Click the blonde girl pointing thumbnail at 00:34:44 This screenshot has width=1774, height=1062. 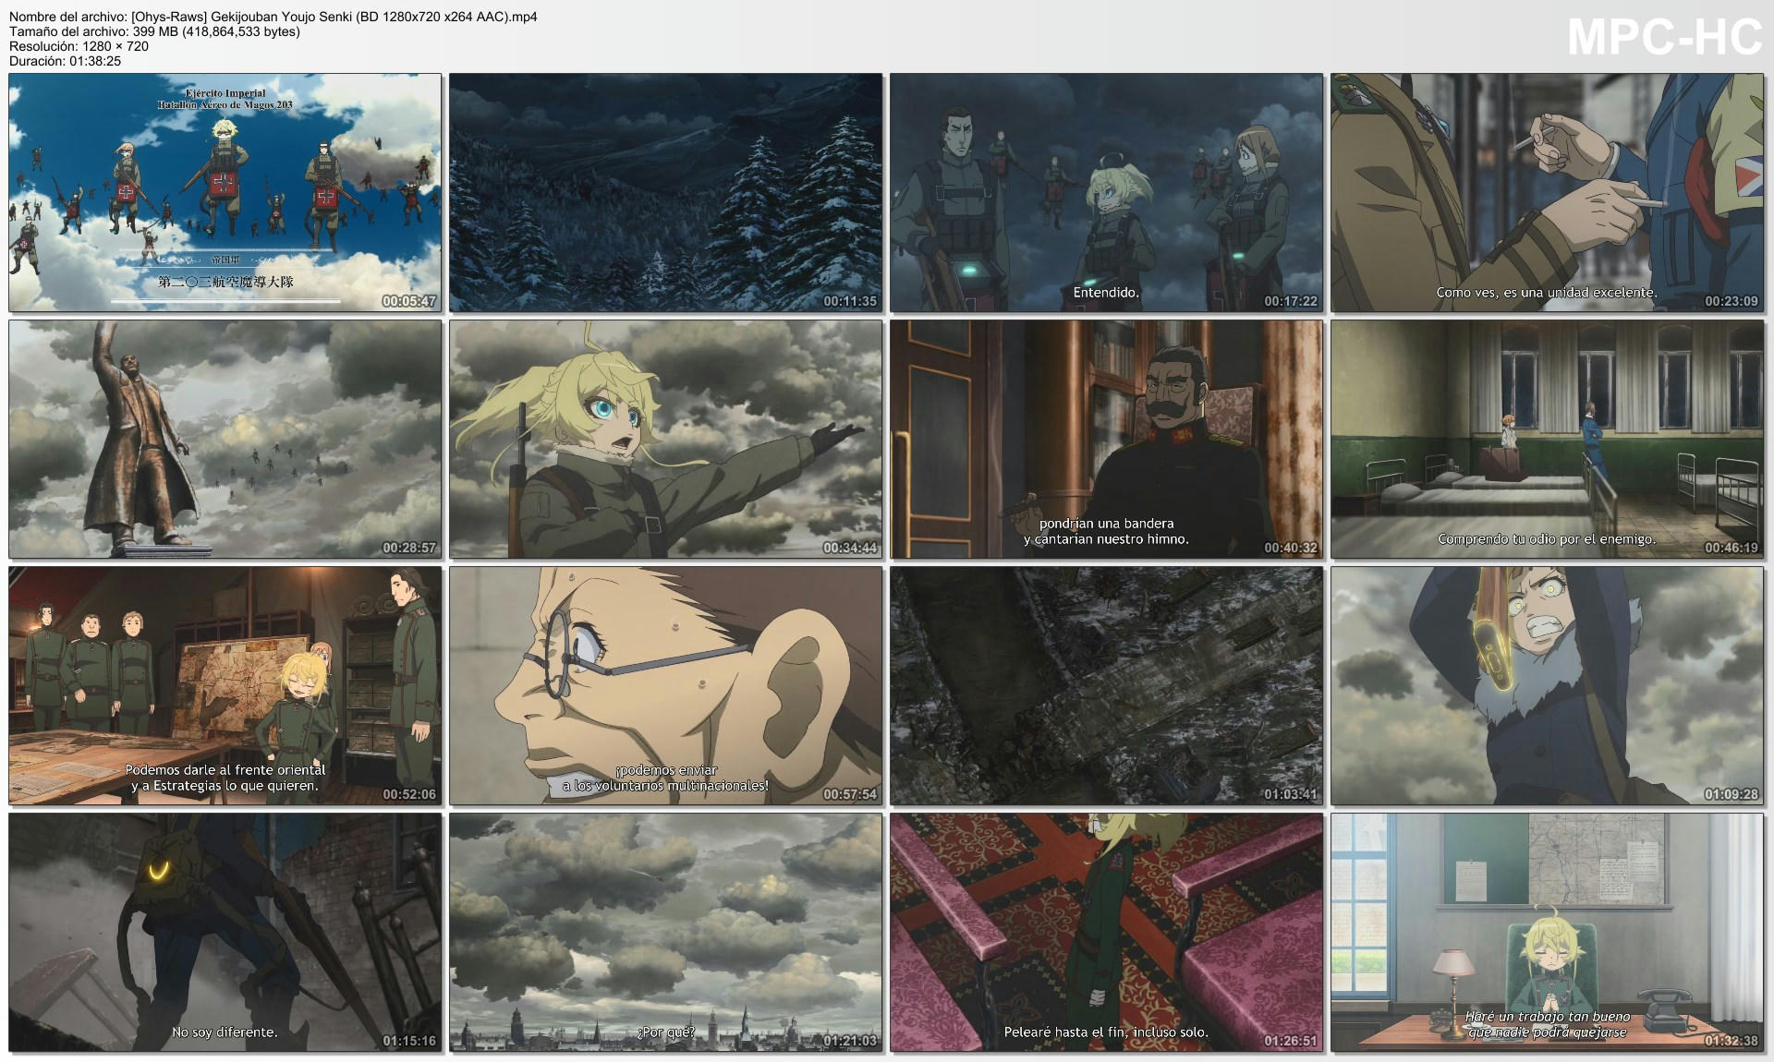(666, 439)
